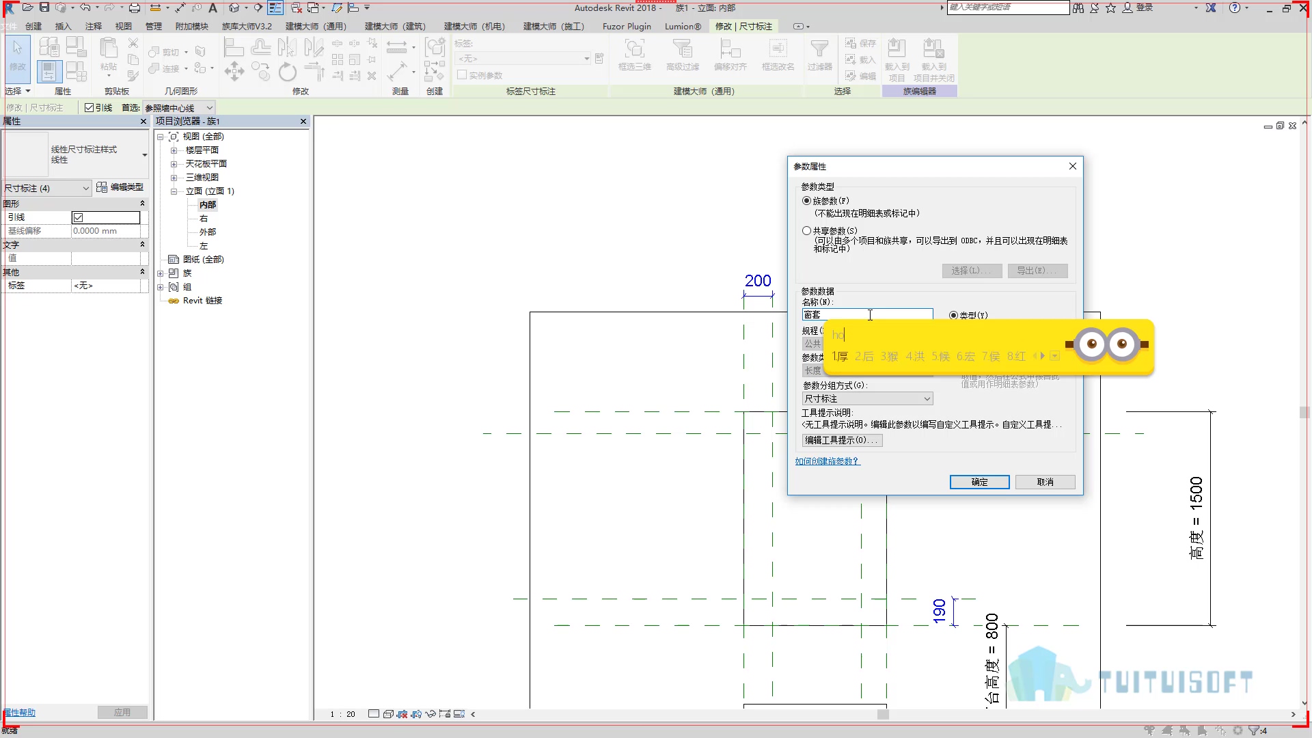This screenshot has height=738, width=1312.
Task: Collapse the 立面 (立面 1) tree node
Action: [174, 191]
